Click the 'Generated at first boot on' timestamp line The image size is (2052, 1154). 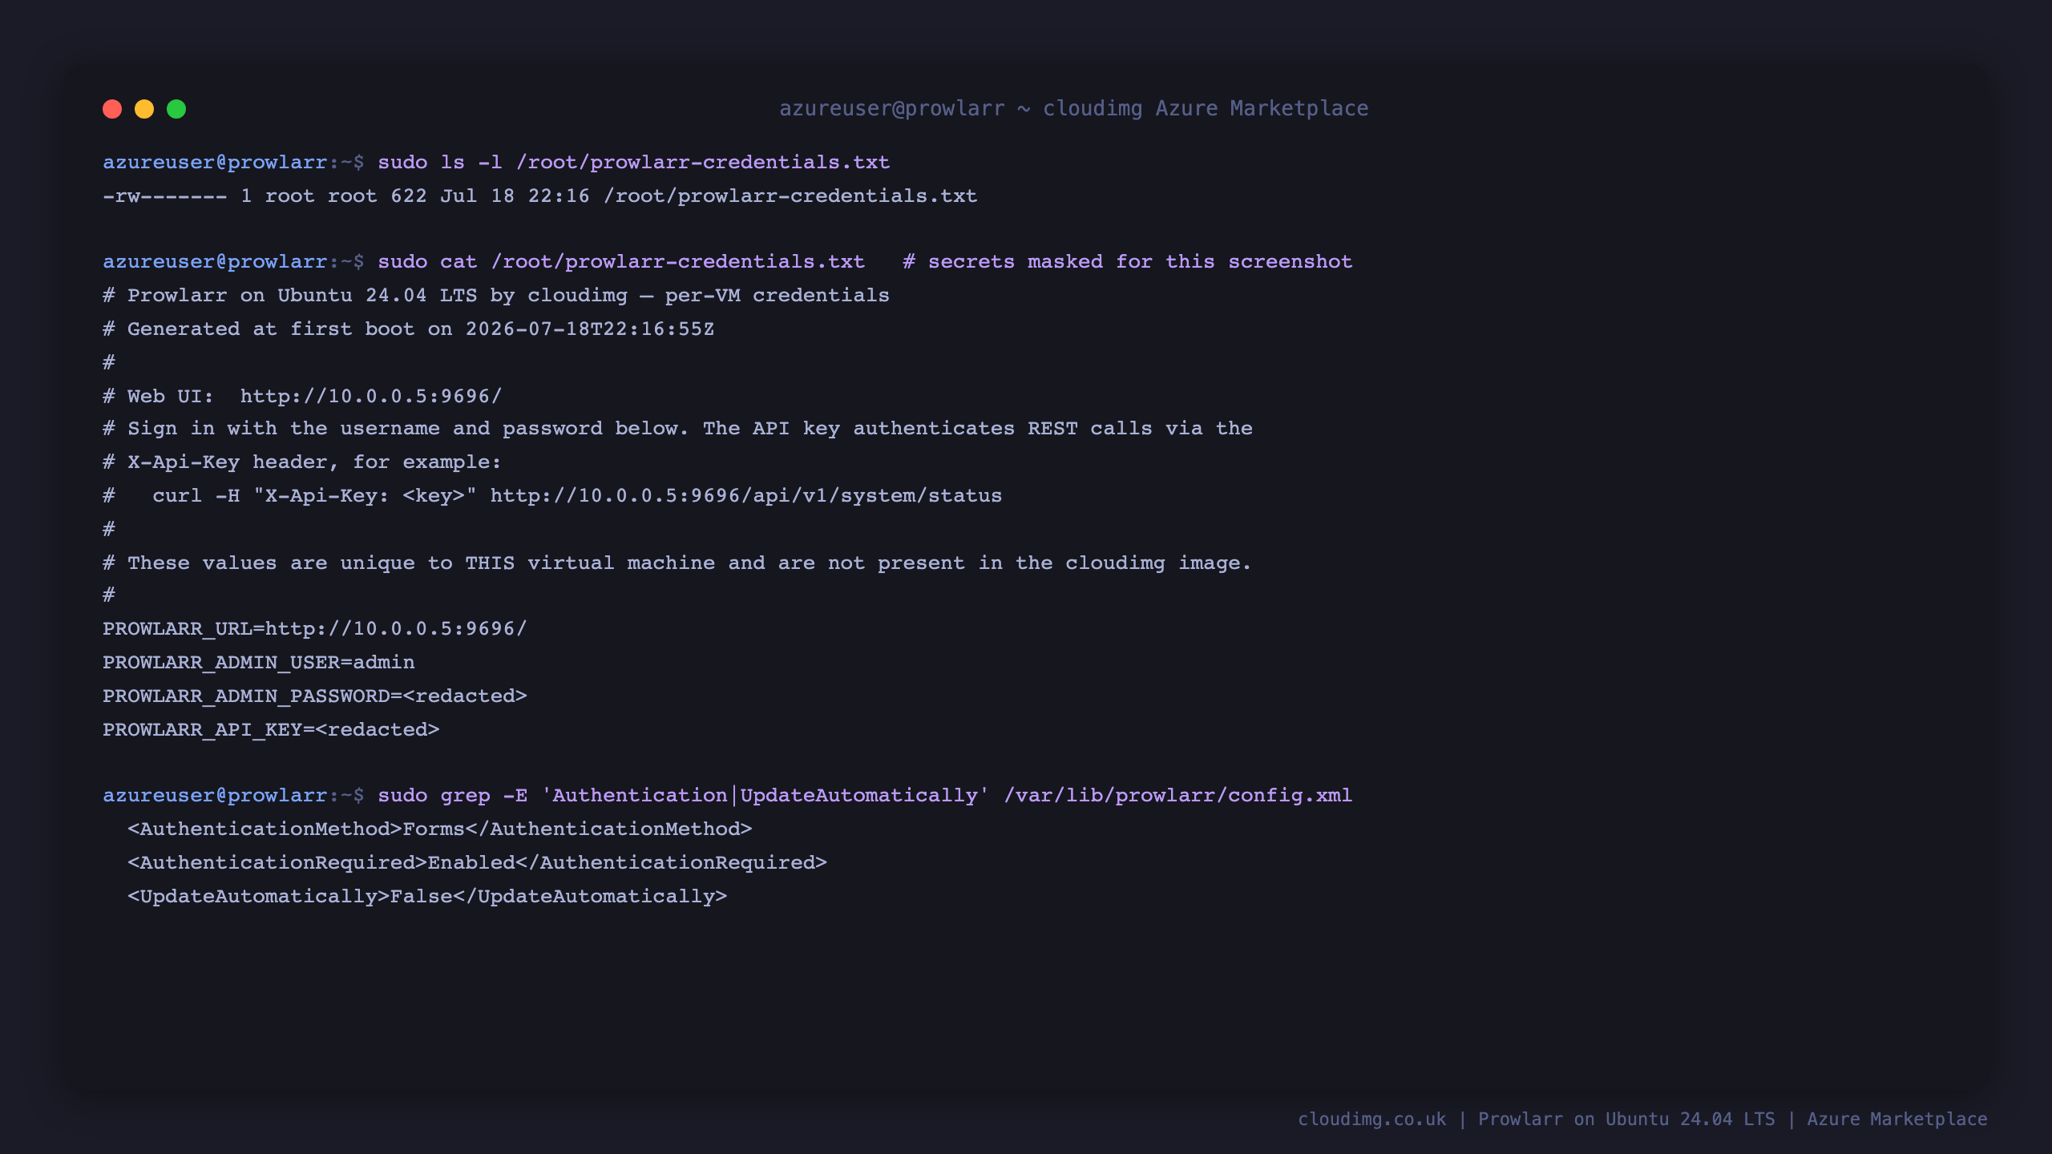(408, 329)
